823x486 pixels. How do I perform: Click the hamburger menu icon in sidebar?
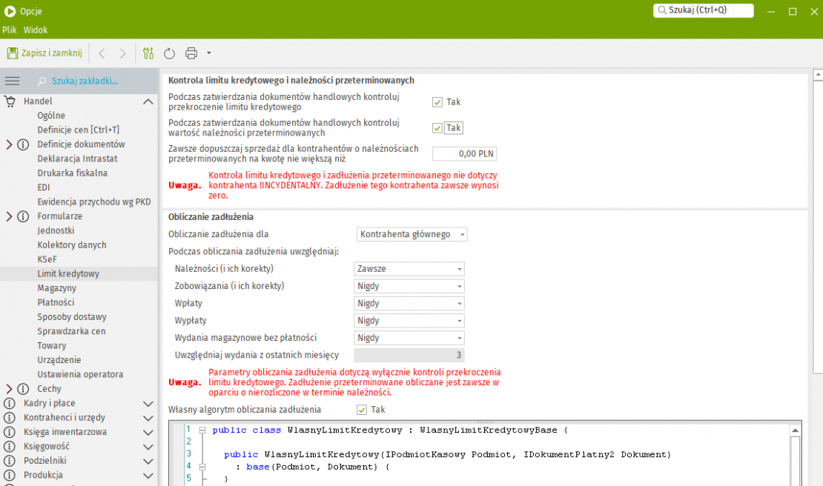tap(12, 81)
